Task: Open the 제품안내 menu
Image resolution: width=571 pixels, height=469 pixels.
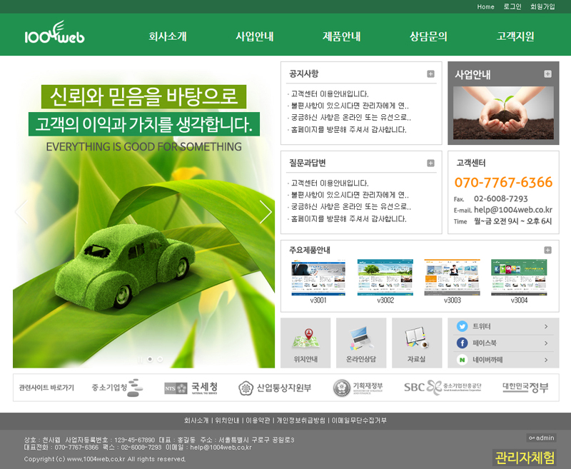Action: pyautogui.click(x=342, y=36)
